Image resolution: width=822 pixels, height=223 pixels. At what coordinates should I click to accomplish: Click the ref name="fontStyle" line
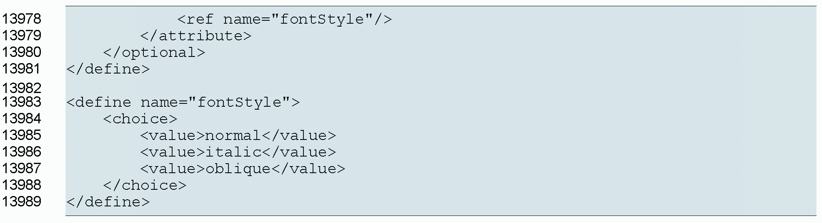(284, 20)
